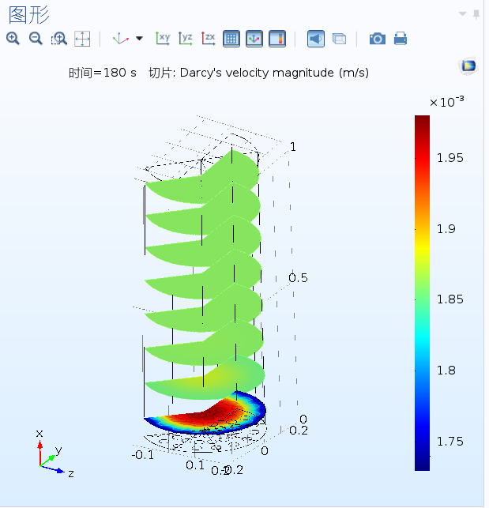Click the plot title '时间=180 s'
489x508 pixels.
(x=103, y=73)
